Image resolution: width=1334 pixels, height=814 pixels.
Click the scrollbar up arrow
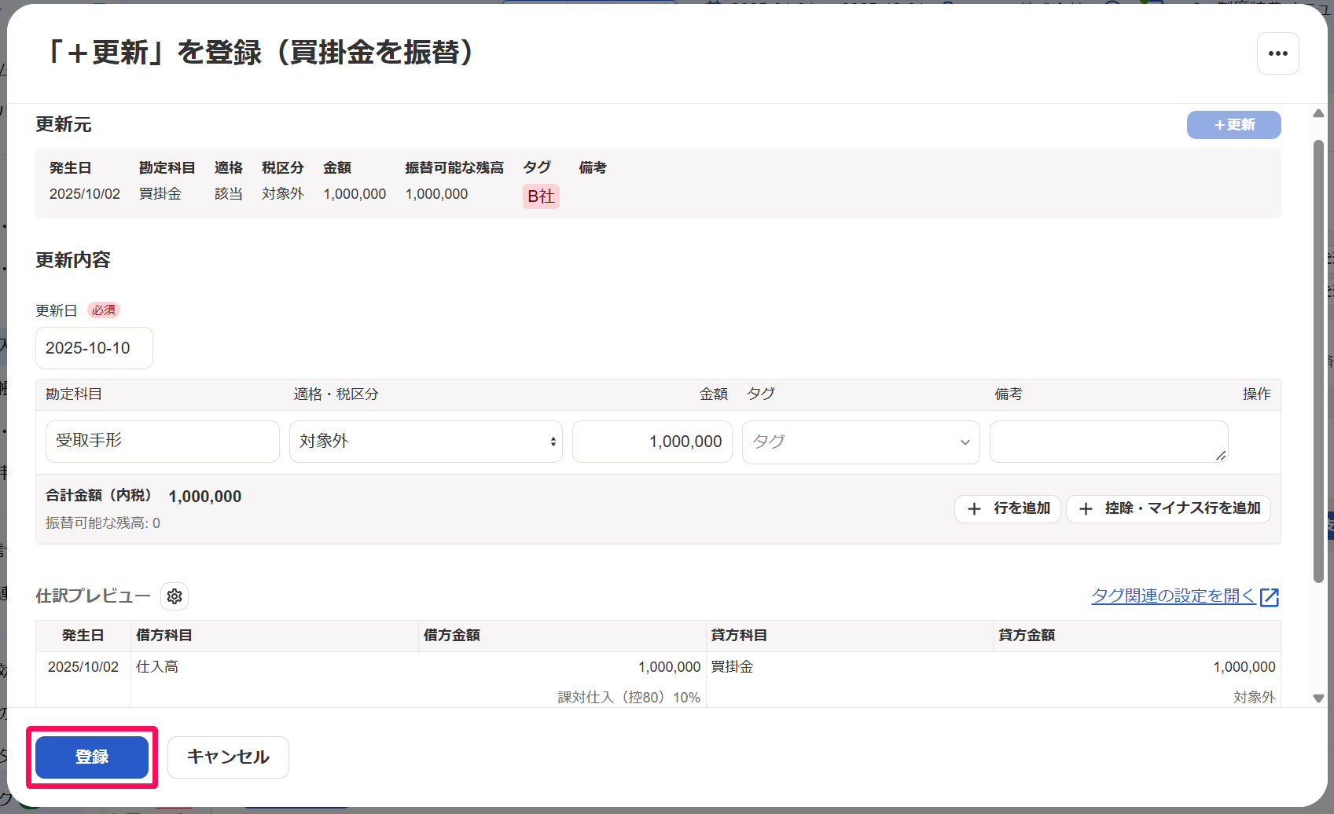[1318, 114]
